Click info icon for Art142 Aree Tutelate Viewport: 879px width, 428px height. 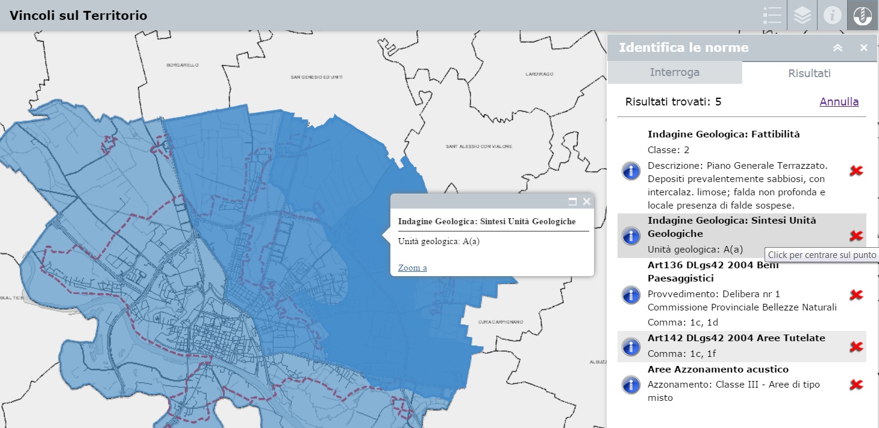coord(631,347)
